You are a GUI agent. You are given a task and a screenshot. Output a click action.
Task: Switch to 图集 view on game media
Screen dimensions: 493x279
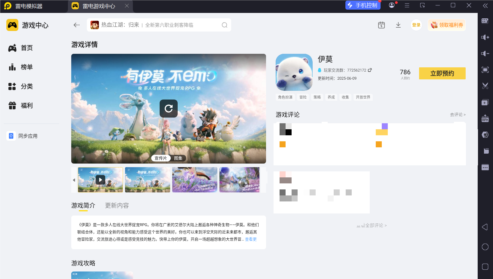(179, 158)
